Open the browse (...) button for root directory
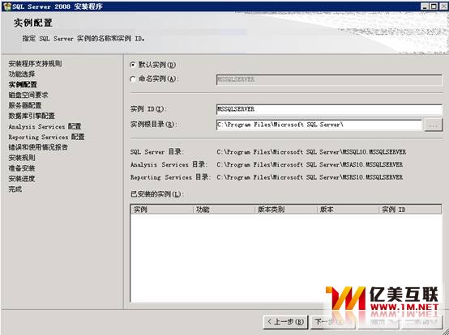 point(434,125)
